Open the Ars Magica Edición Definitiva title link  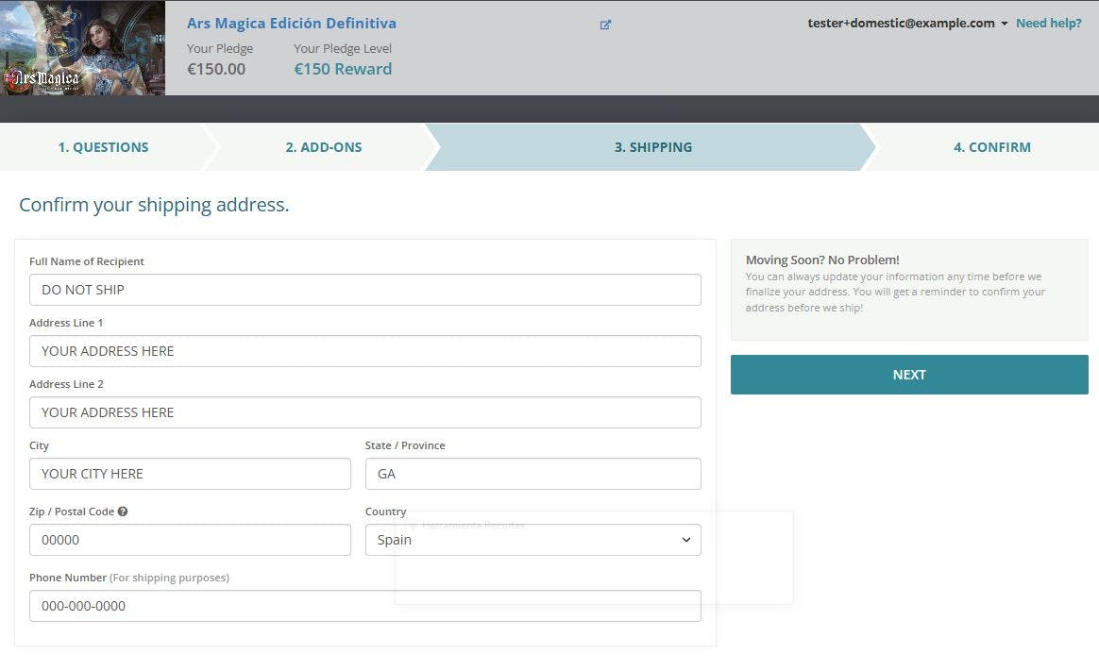292,24
